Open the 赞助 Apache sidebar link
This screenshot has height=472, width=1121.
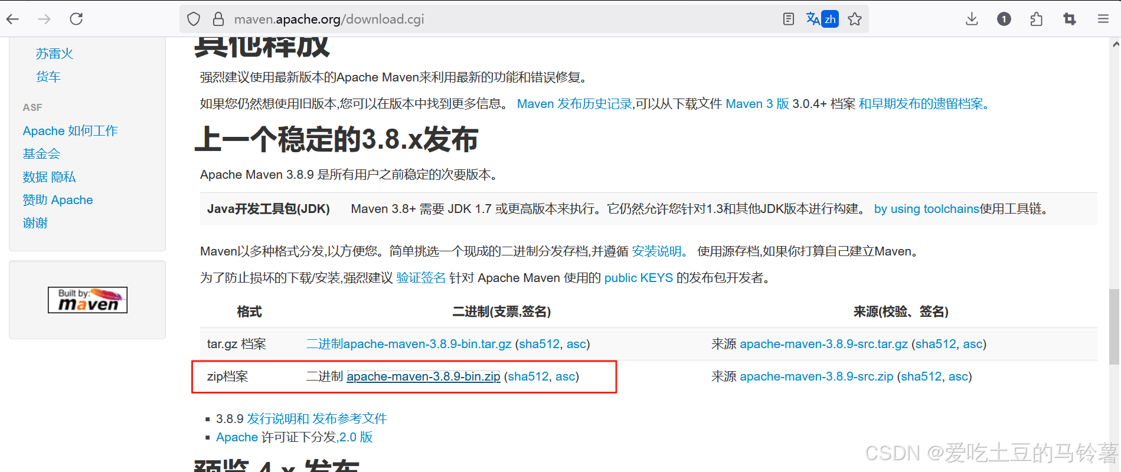(58, 200)
